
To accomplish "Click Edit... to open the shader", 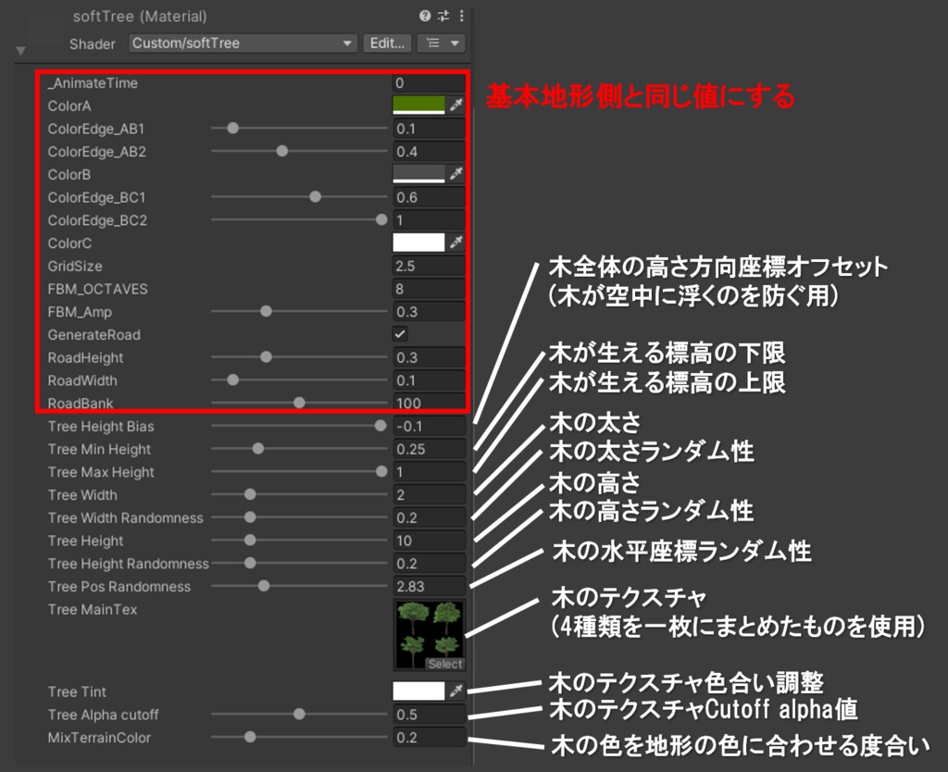I will [386, 44].
